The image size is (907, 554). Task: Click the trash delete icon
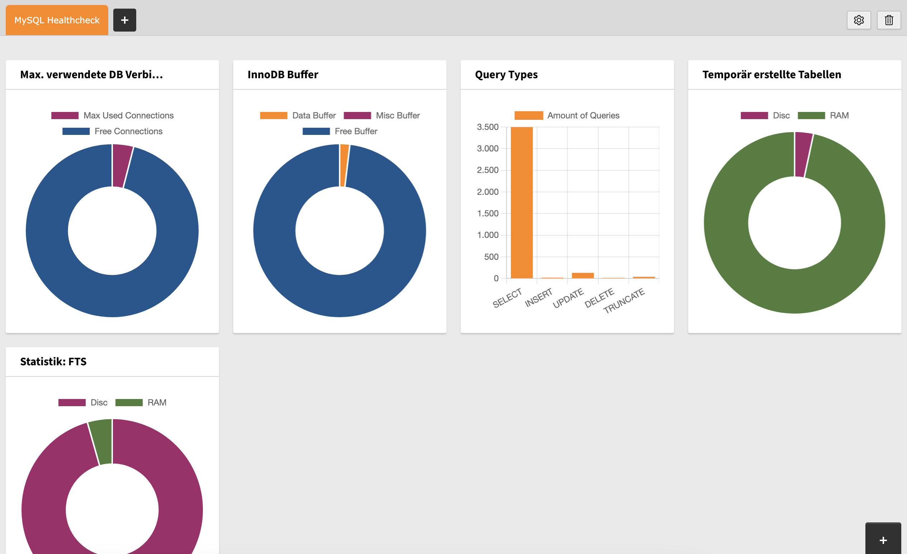point(889,20)
